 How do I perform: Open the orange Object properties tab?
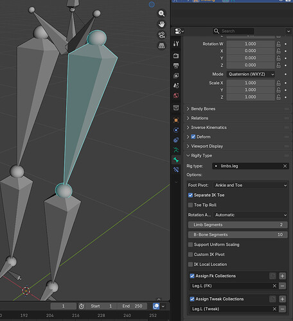click(176, 120)
